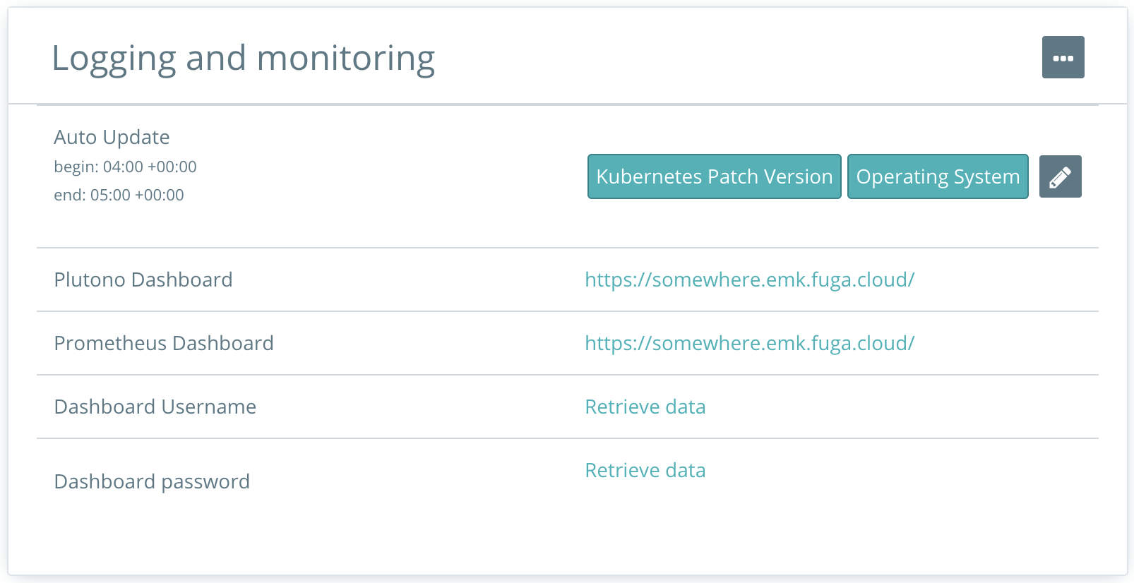Click the word Logging in the title
Screen dimensions: 1134x583
point(114,59)
